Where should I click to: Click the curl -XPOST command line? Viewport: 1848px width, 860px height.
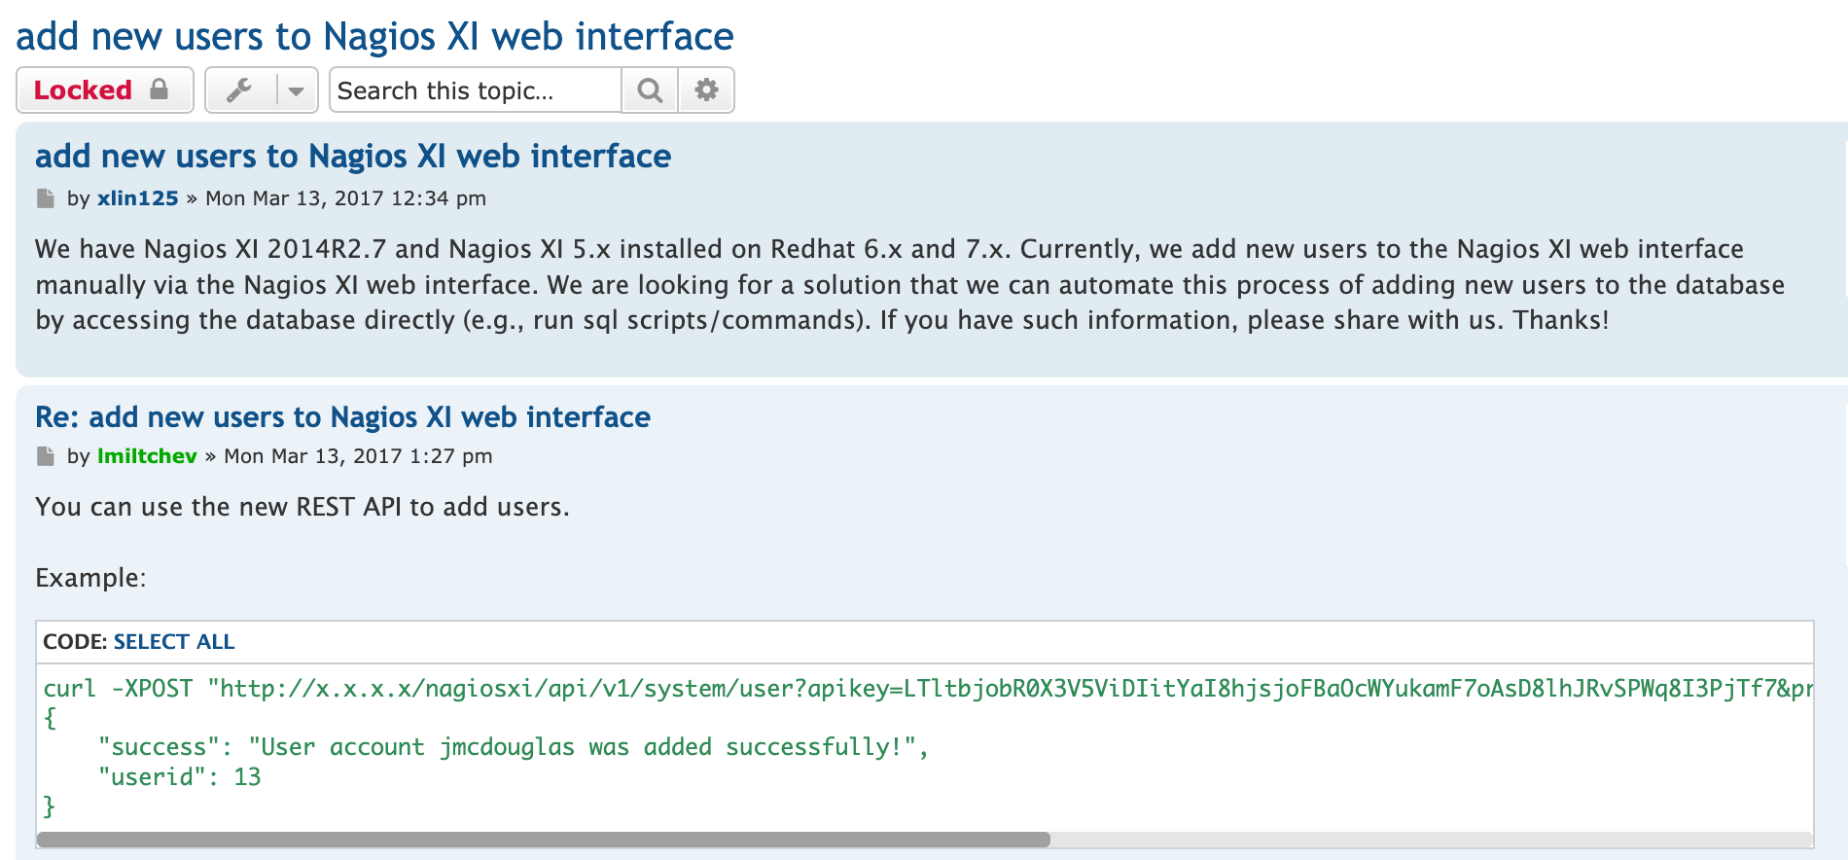(927, 689)
